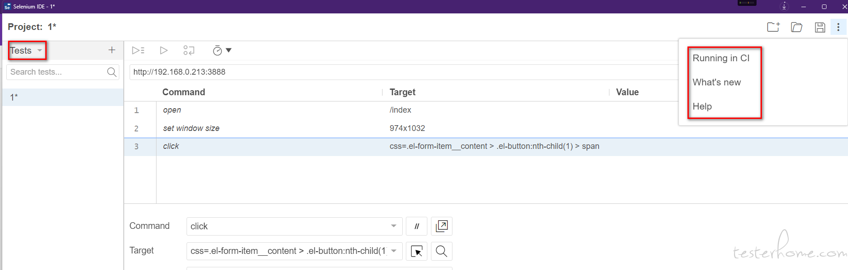Image resolution: width=848 pixels, height=270 pixels.
Task: Open the Tests view dropdown
Action: [26, 51]
